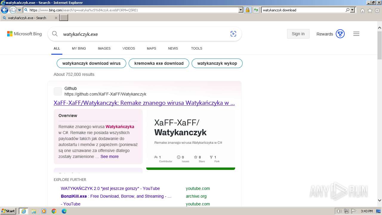Open the github.com/XaFF-XaFF/Watykanczyk URL

click(x=105, y=94)
